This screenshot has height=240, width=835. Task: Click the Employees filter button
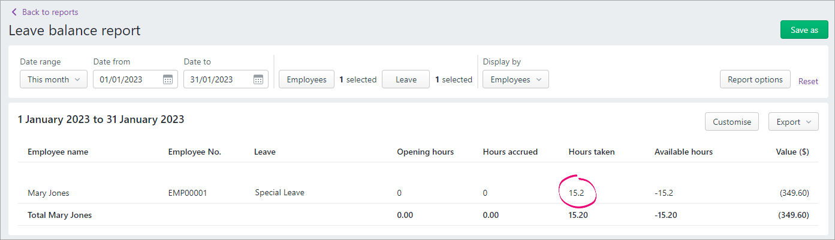(x=306, y=79)
